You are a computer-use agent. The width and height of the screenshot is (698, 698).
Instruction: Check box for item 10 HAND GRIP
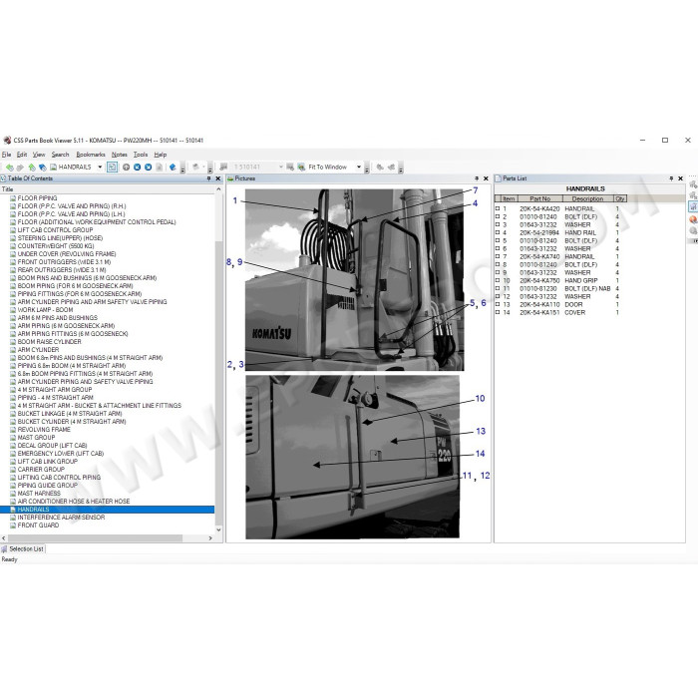tap(498, 280)
